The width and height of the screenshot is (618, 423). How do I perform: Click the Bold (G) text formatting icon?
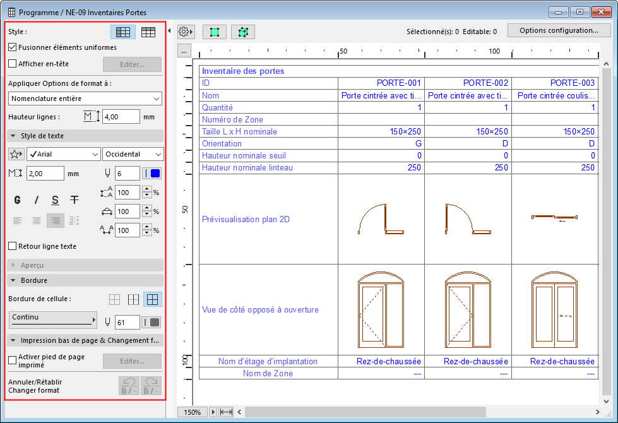pos(18,200)
